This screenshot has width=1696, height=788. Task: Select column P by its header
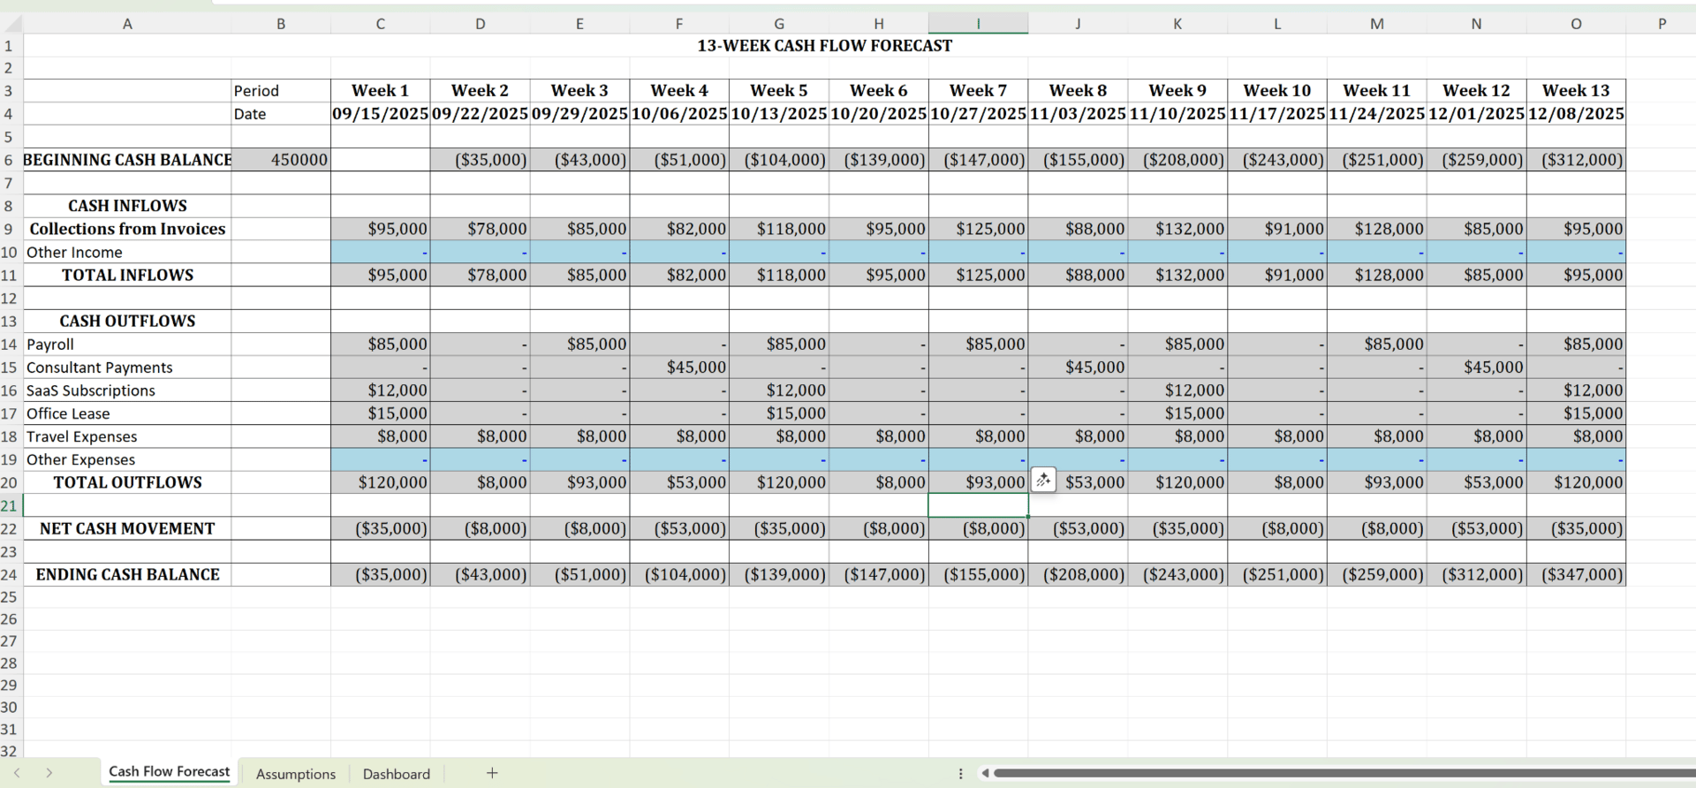click(1662, 24)
